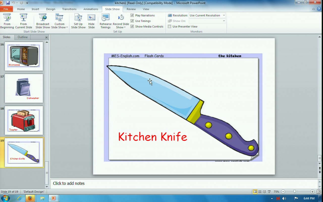Viewport: 323px width, 202px height.
Task: Open Custom Slide Show dropdown
Action: coord(60,26)
